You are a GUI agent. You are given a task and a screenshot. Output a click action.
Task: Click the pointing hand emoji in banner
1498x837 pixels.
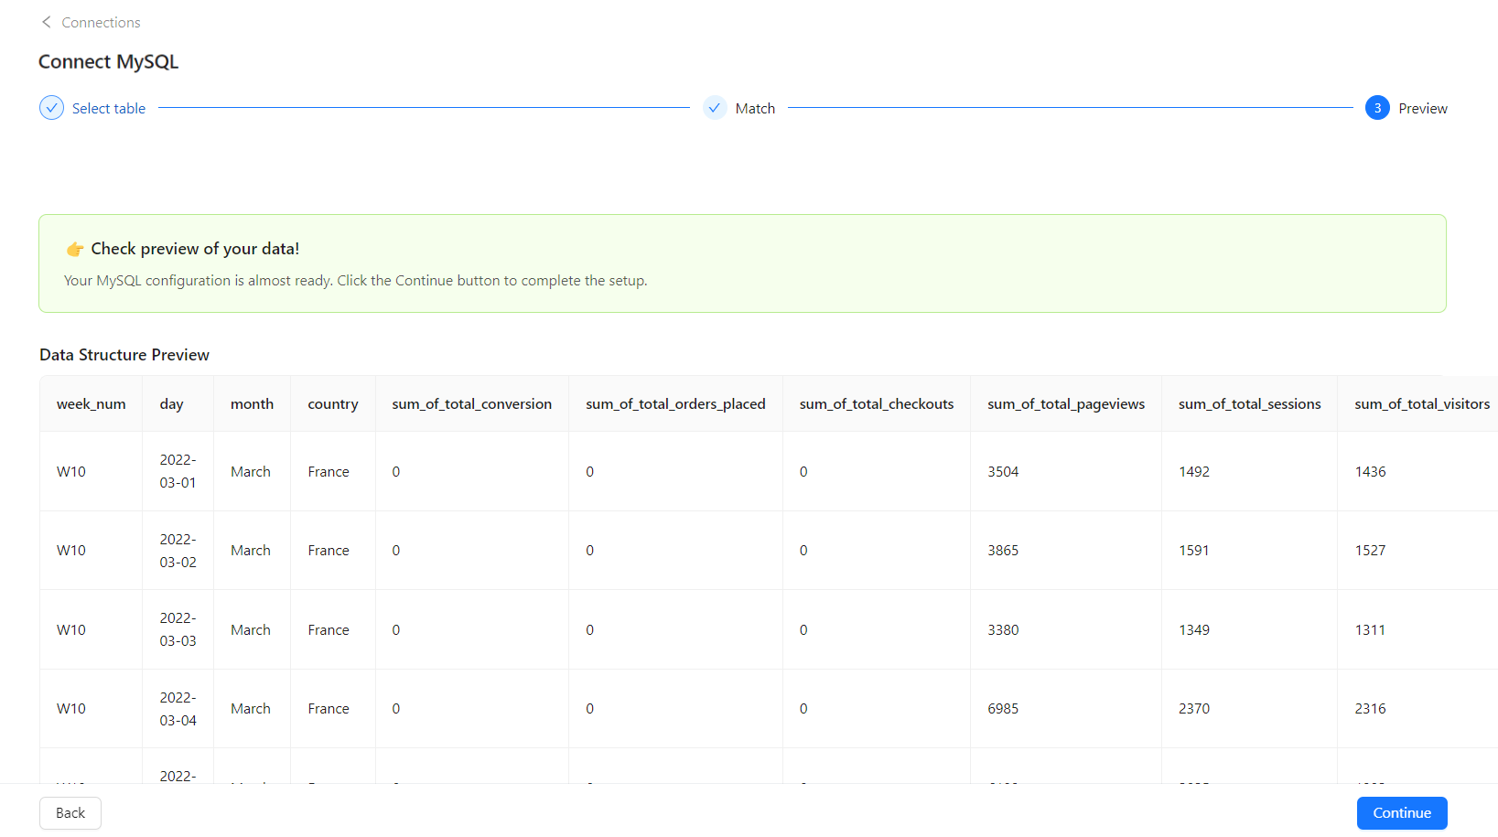(x=75, y=249)
